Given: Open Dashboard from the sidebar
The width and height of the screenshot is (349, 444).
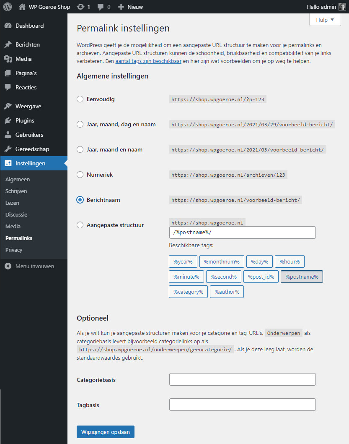Looking at the screenshot, I should (29, 26).
